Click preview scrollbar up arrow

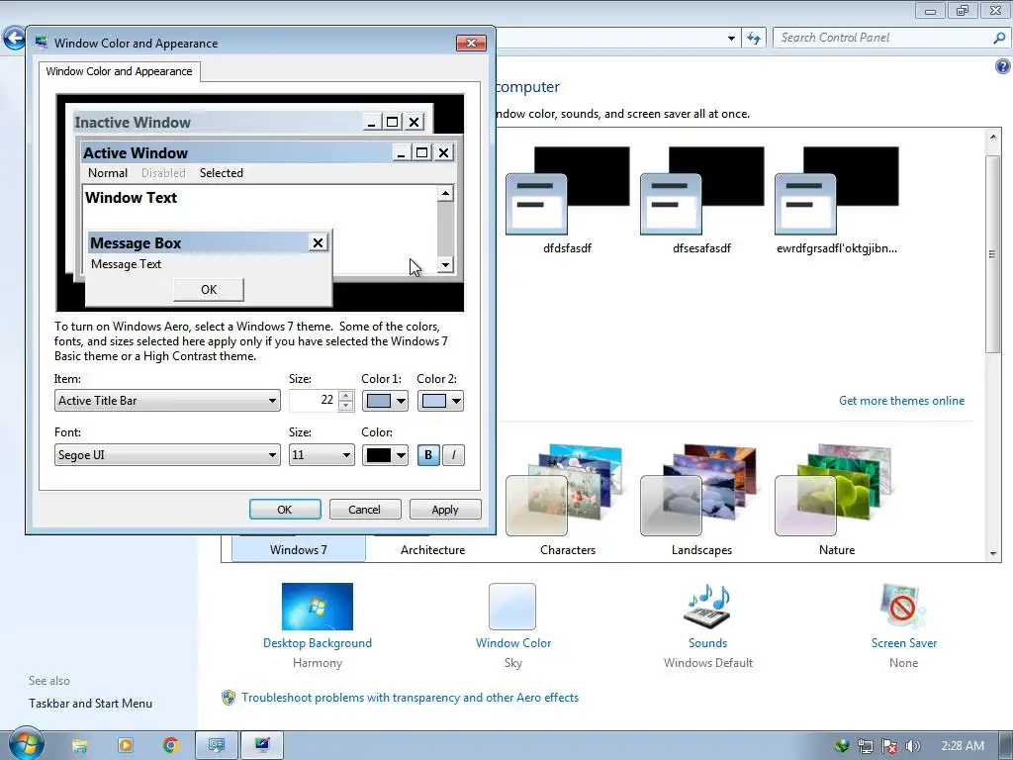click(445, 193)
